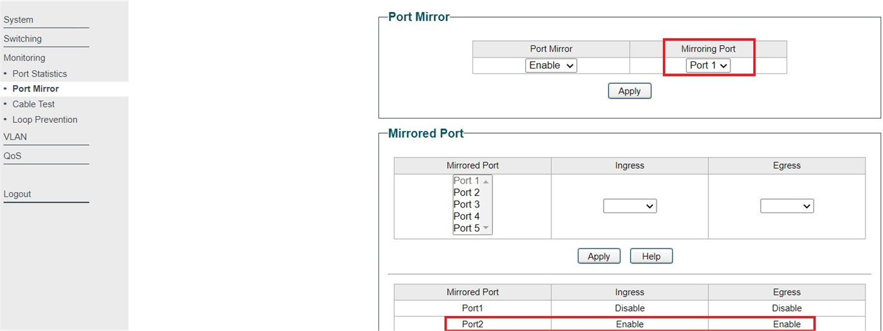Open the VLAN menu section
Image resolution: width=883 pixels, height=331 pixels.
pyautogui.click(x=15, y=137)
